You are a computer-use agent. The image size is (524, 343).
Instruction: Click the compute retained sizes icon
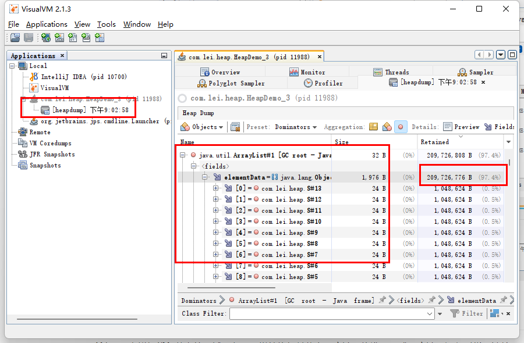point(235,127)
